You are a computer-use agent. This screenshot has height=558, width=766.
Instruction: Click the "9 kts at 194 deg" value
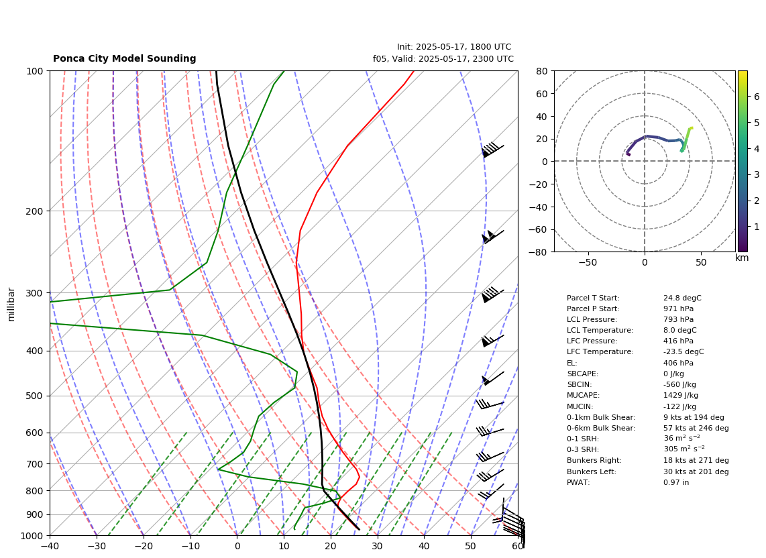[x=694, y=417]
